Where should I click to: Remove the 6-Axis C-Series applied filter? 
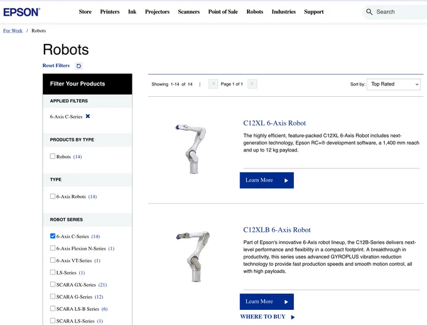[x=88, y=116]
